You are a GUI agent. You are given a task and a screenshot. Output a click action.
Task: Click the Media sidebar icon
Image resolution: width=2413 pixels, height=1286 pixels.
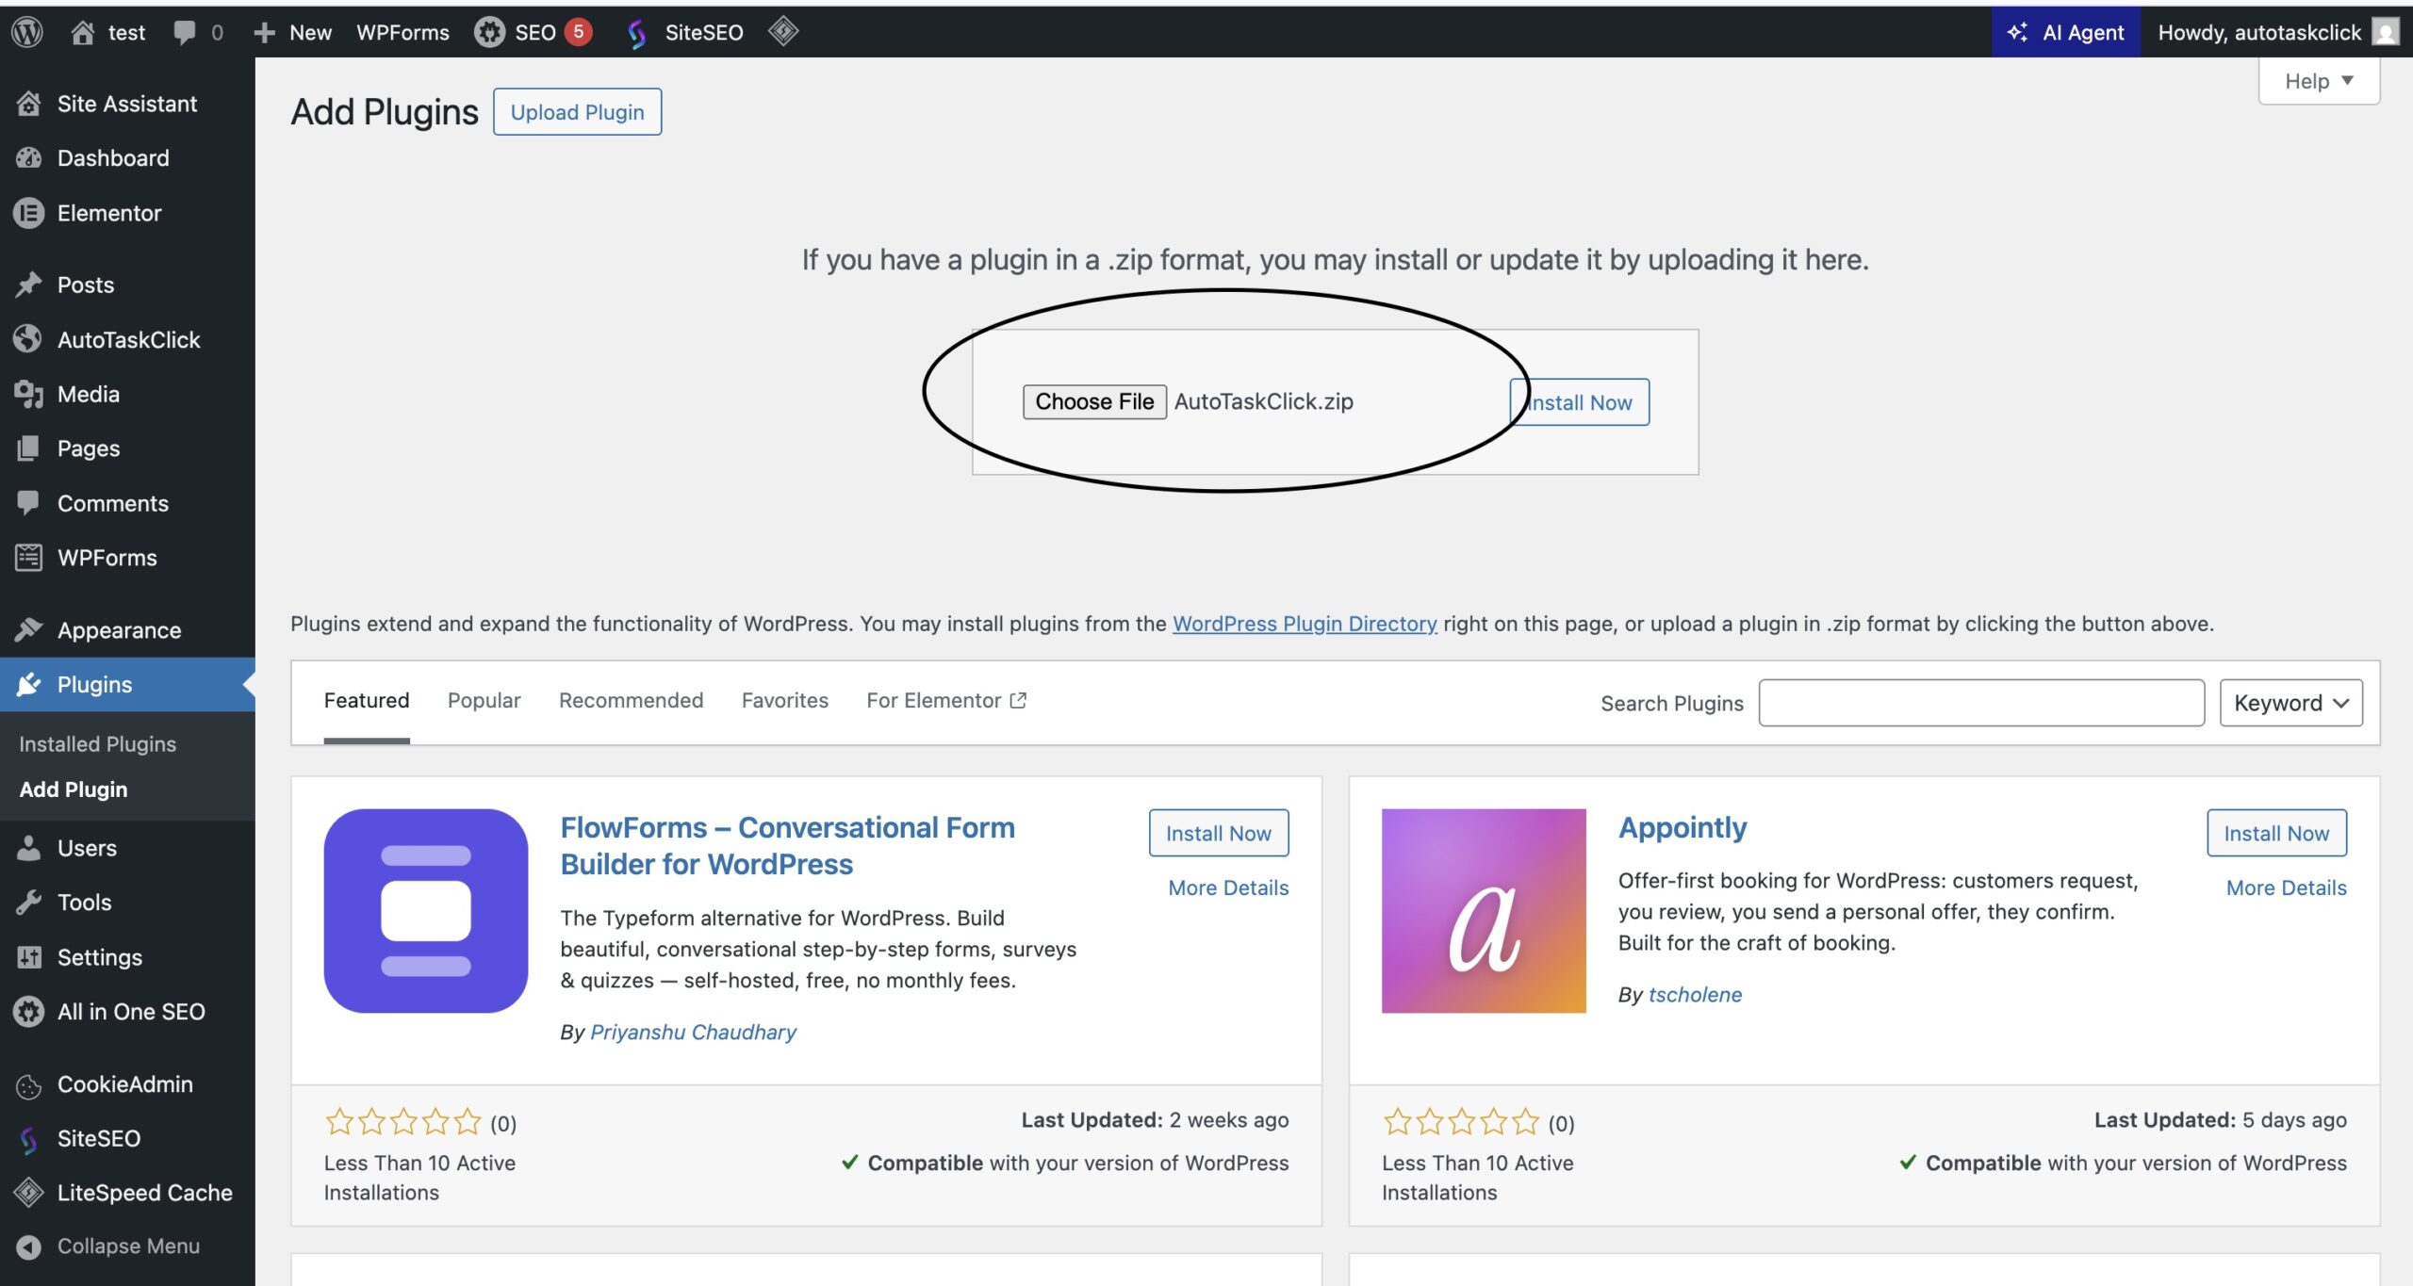coord(28,394)
